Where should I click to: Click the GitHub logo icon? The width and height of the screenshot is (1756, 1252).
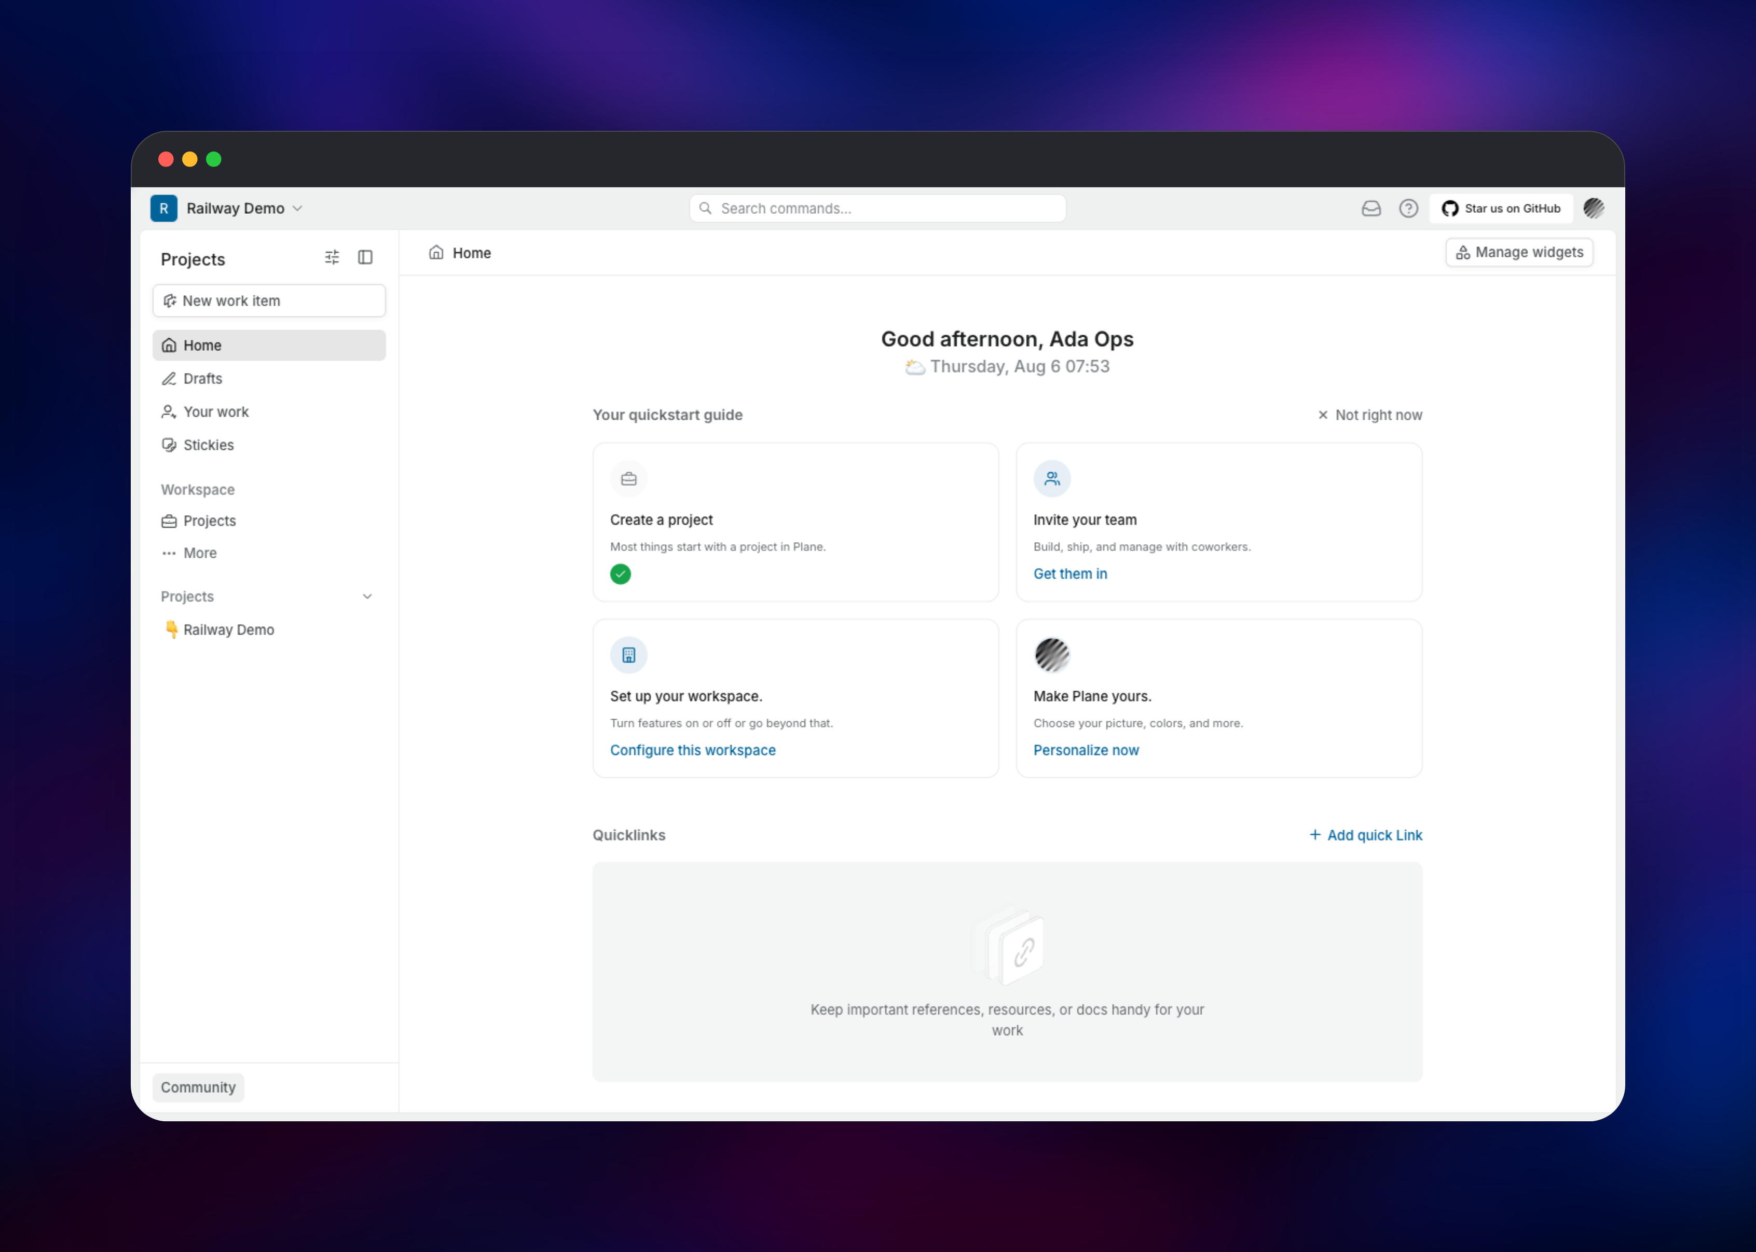click(x=1450, y=208)
